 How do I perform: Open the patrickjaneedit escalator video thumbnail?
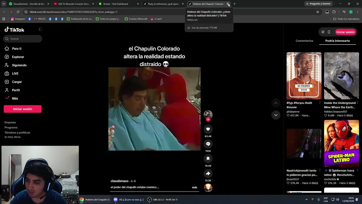[304, 144]
